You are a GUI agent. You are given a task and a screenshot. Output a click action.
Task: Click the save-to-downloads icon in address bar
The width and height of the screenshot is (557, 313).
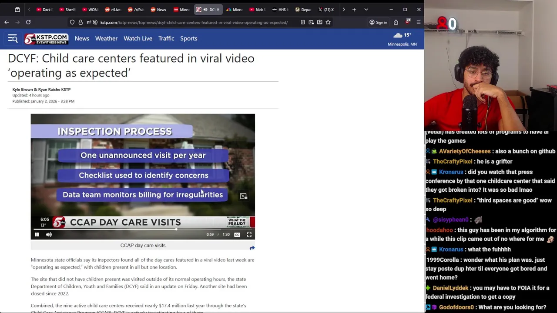pos(319,22)
